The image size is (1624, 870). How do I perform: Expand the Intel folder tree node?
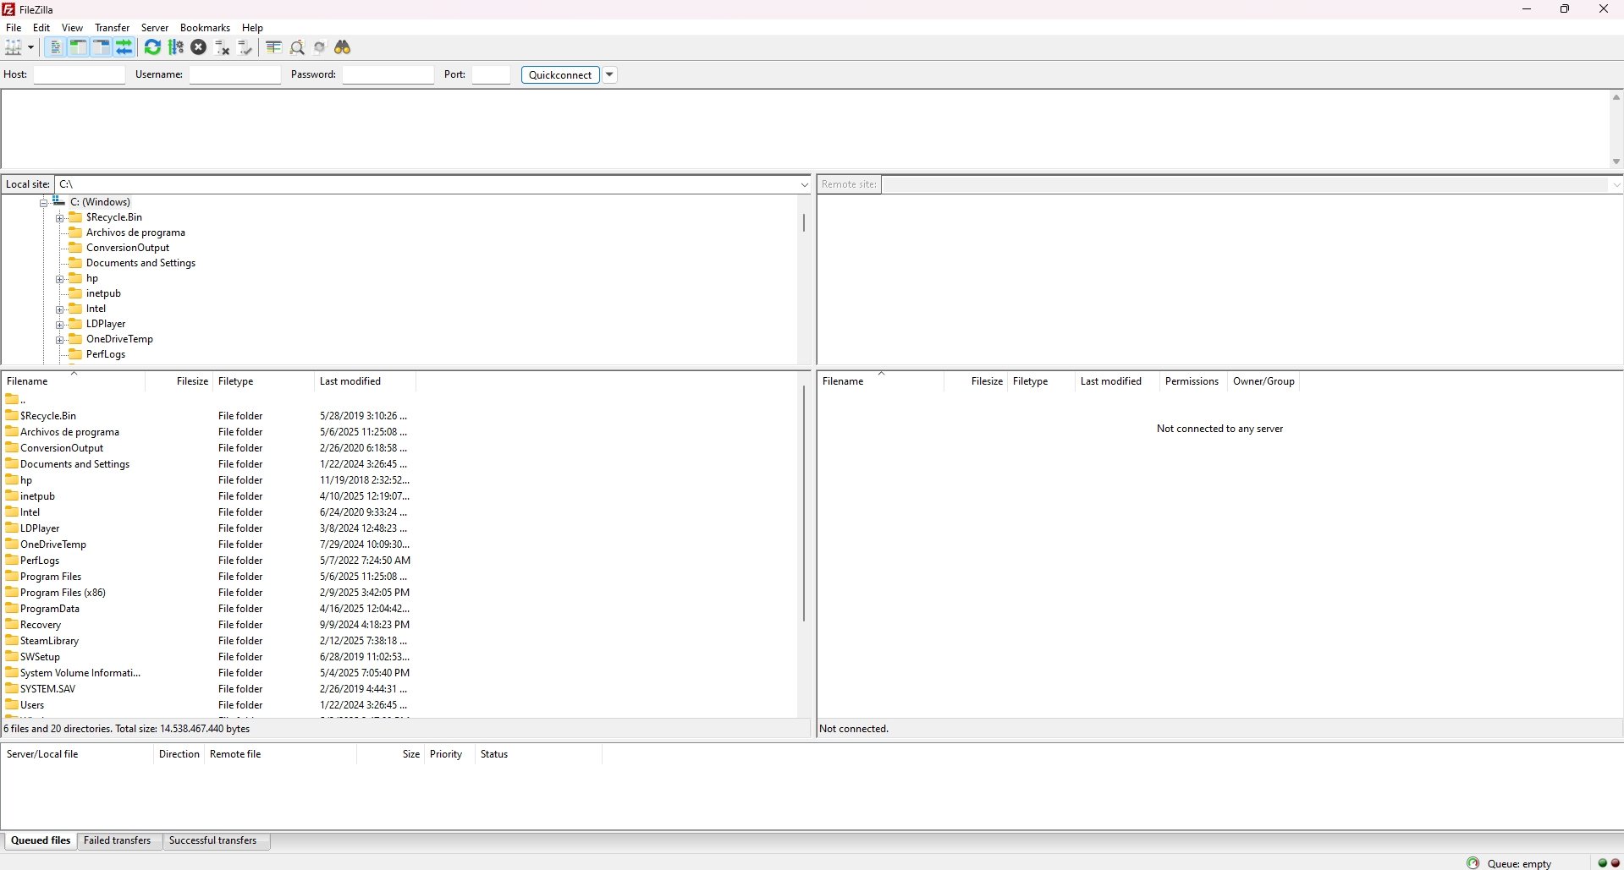pyautogui.click(x=60, y=309)
